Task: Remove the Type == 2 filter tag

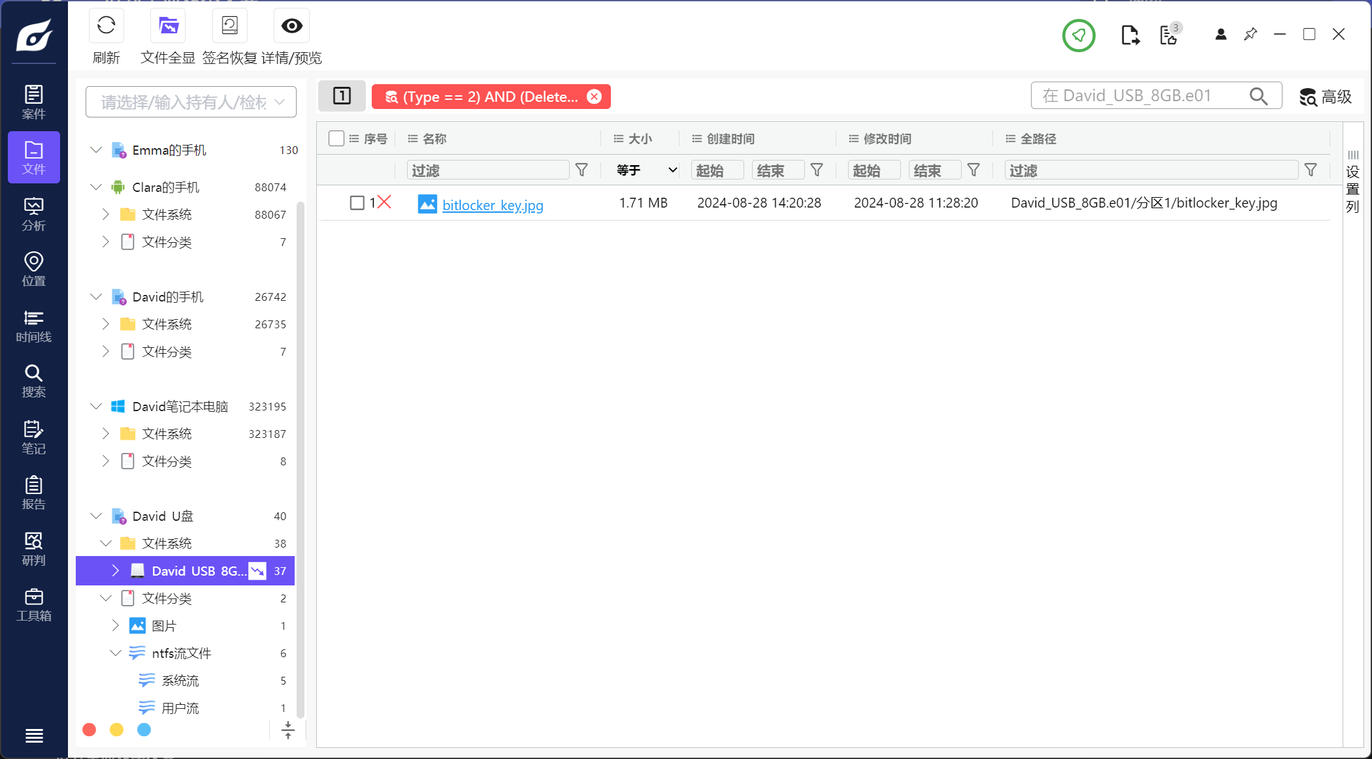Action: point(594,97)
